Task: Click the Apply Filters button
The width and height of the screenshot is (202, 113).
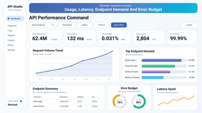Action: coord(119,25)
